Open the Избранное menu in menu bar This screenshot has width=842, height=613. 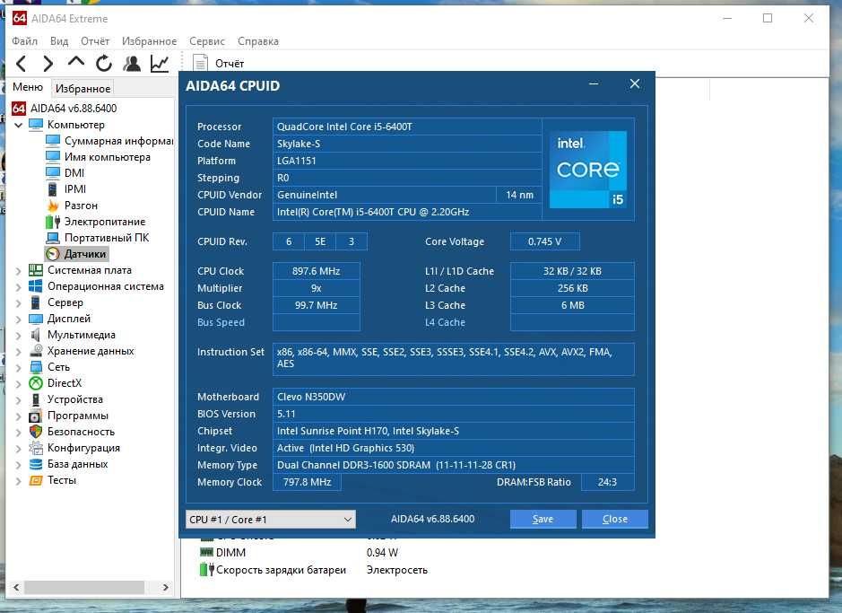(x=149, y=41)
